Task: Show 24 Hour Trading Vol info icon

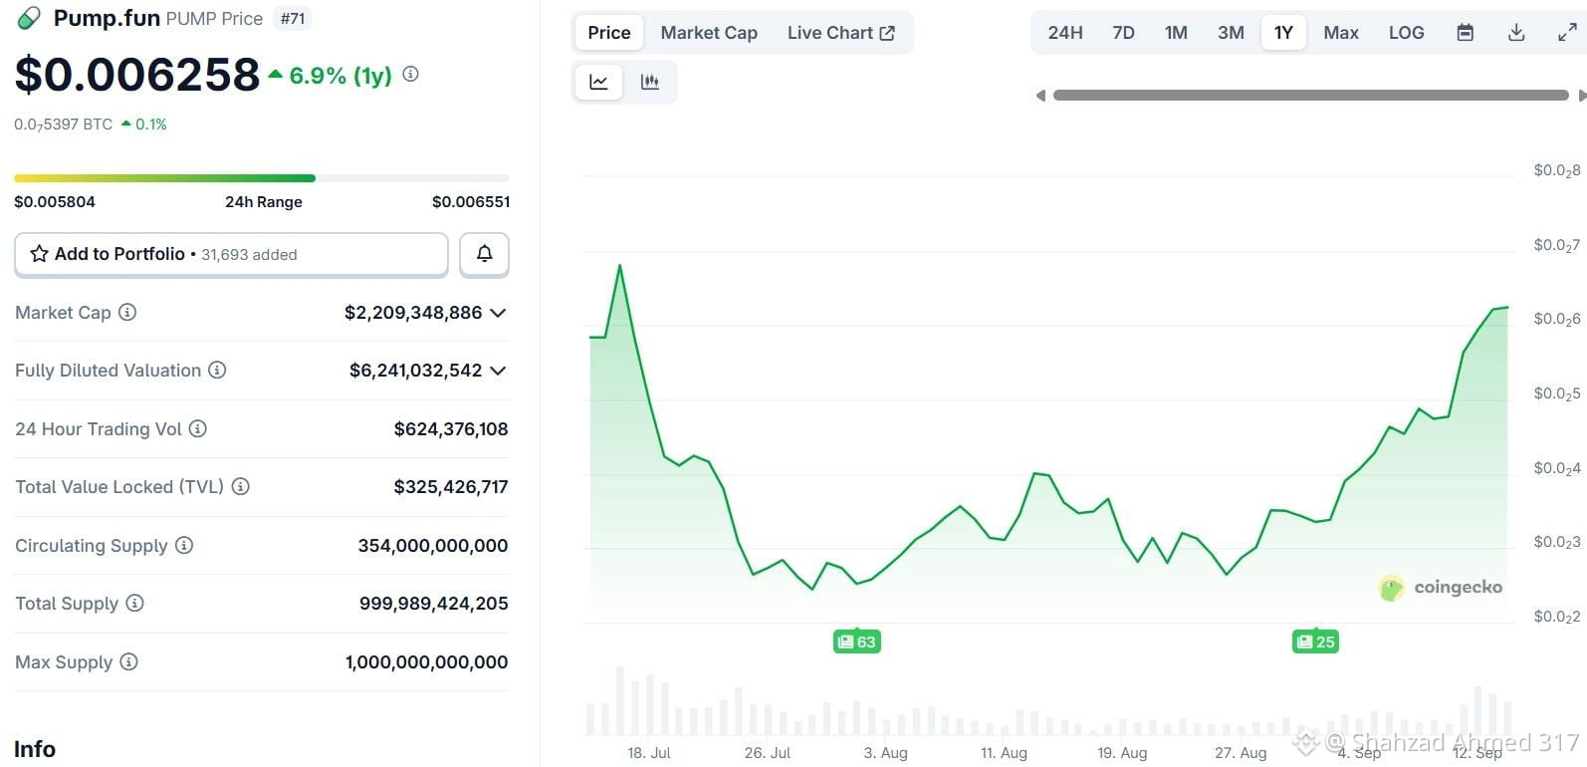Action: [198, 428]
